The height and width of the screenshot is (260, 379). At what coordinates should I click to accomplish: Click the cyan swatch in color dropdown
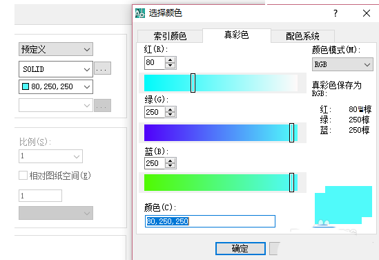click(26, 86)
